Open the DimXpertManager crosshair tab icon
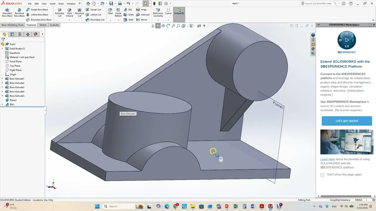The height and width of the screenshot is (211, 376). coord(28,34)
